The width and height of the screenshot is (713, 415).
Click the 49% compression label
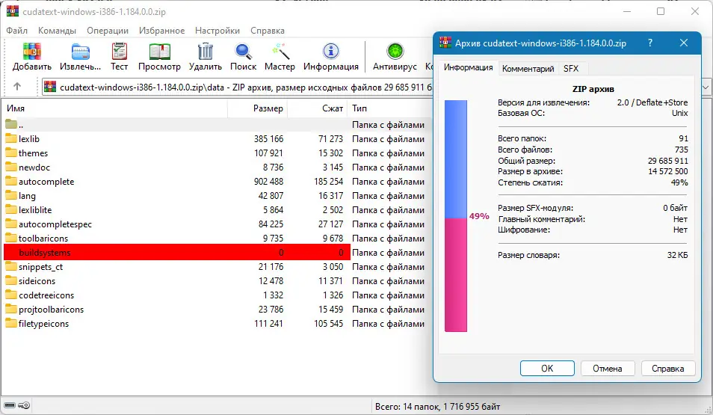point(479,216)
